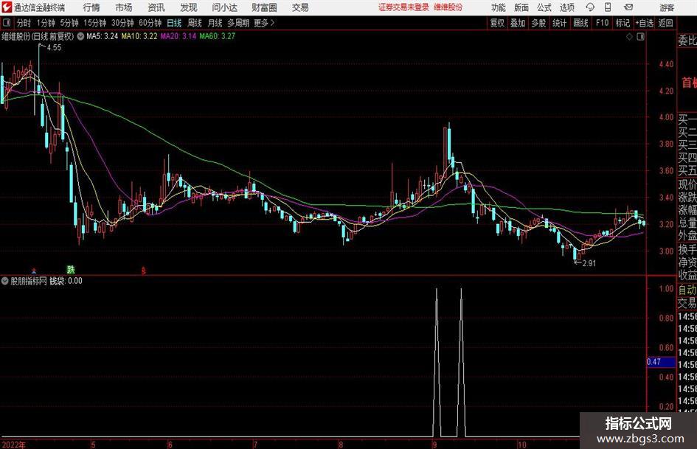Open the 发现 menu
Image resolution: width=697 pixels, height=449 pixels.
coord(189,7)
